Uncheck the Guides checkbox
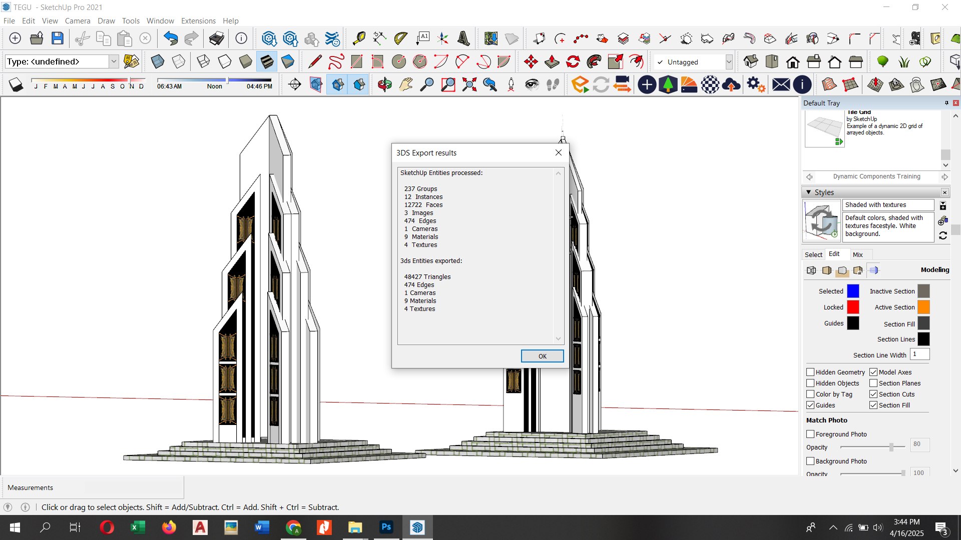 810,405
